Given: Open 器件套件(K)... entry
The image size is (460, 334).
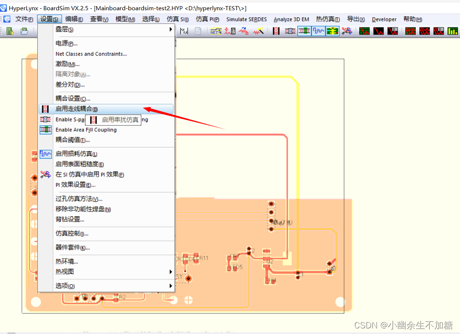Looking at the screenshot, I should (106, 247).
